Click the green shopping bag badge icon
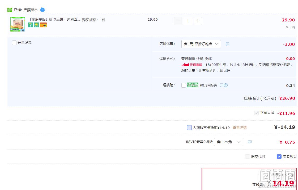 pos(36,25)
